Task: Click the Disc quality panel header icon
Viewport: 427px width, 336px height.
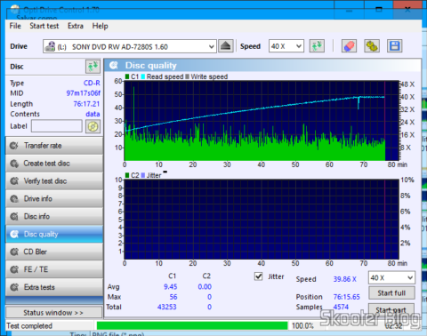Action: pyautogui.click(x=114, y=65)
